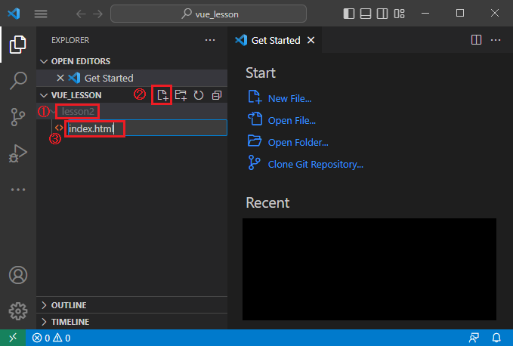The width and height of the screenshot is (513, 346).
Task: Click the Open Folder... link
Action: [x=298, y=142]
